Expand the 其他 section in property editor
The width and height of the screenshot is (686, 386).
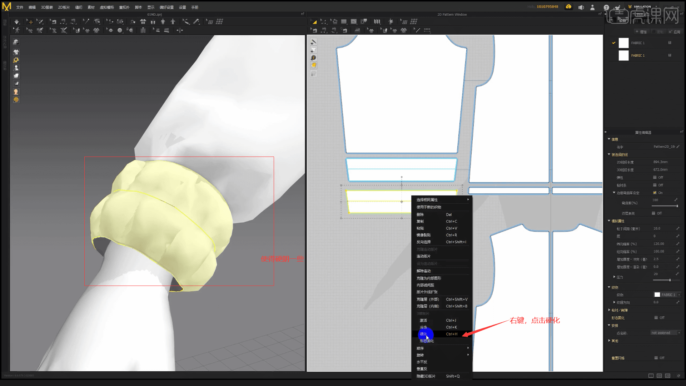click(610, 341)
